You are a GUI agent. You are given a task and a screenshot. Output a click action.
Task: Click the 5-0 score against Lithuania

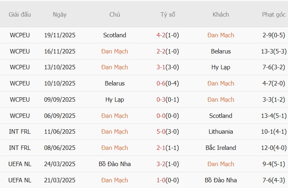click(161, 132)
